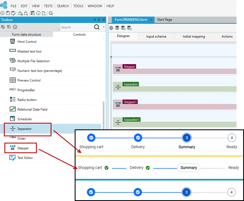Click the Toolbox Search input field
This screenshot has width=244, height=201.
77,27
